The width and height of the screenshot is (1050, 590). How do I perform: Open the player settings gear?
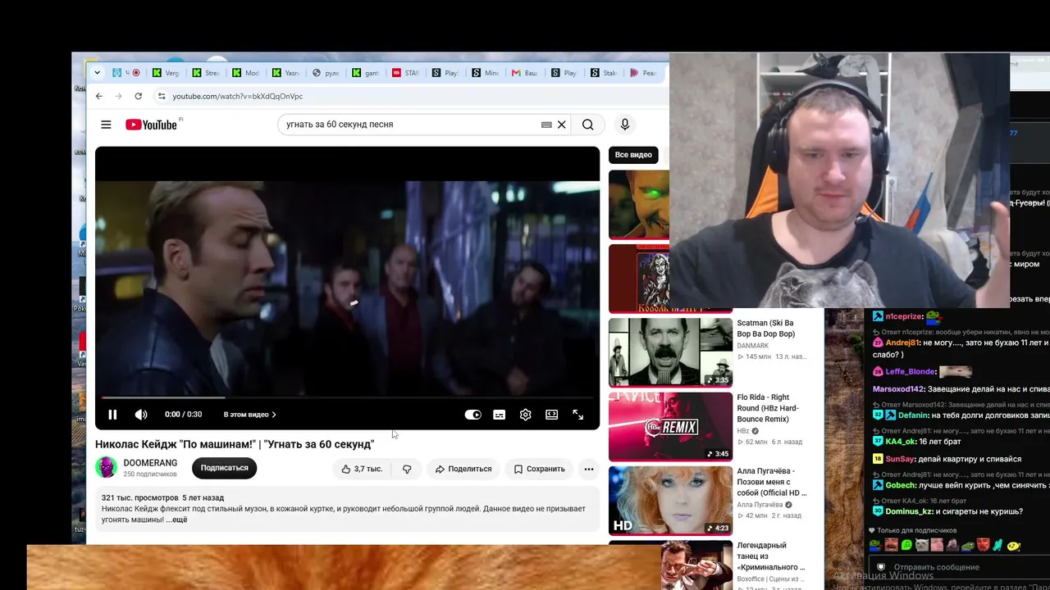[x=526, y=415]
